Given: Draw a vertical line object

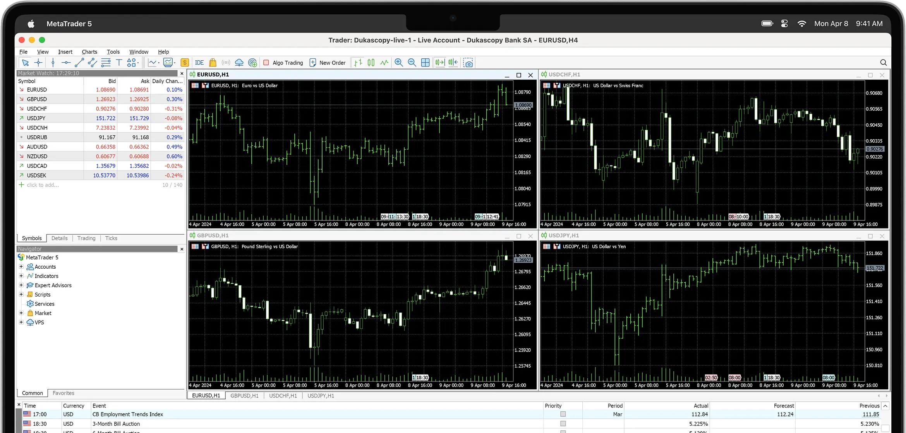Looking at the screenshot, I should point(53,63).
